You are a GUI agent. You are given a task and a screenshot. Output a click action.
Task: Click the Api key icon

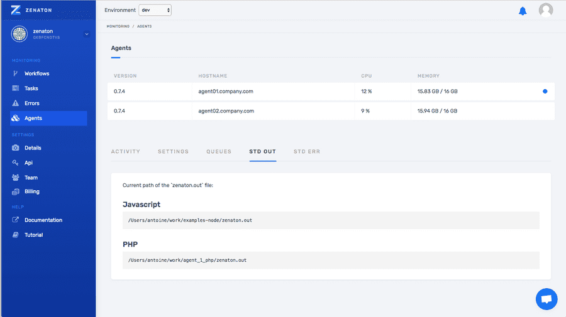point(15,163)
